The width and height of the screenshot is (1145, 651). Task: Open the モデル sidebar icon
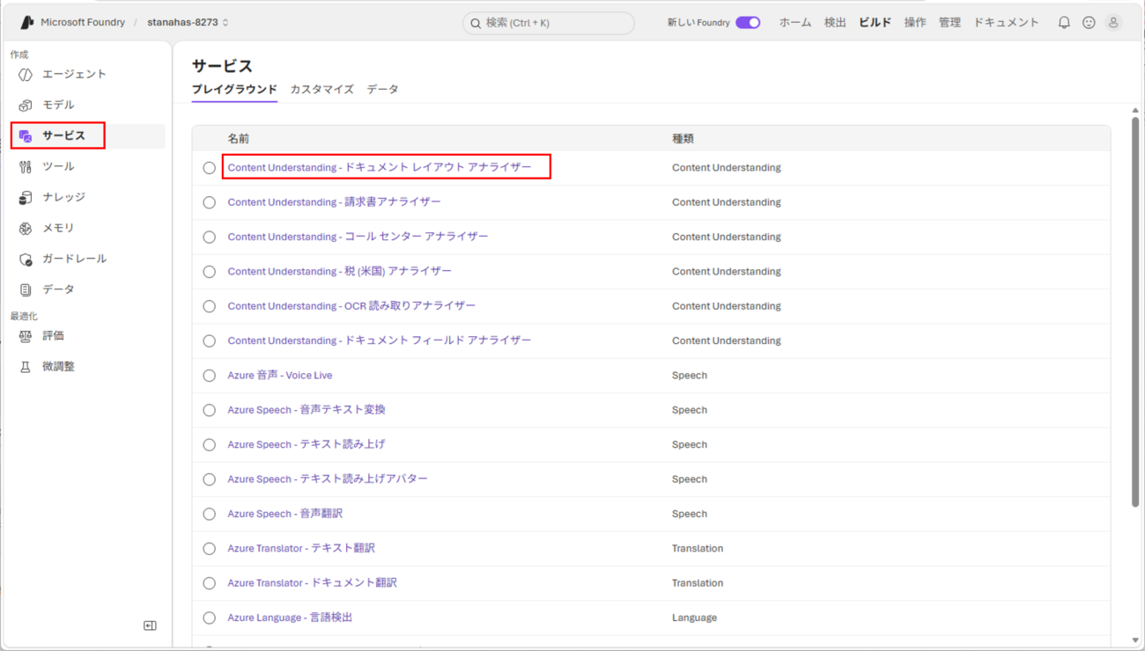click(x=26, y=106)
